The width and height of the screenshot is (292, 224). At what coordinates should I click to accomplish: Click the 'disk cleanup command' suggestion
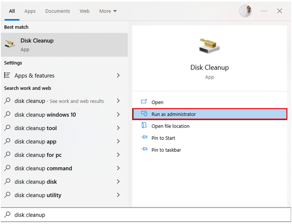64,168
